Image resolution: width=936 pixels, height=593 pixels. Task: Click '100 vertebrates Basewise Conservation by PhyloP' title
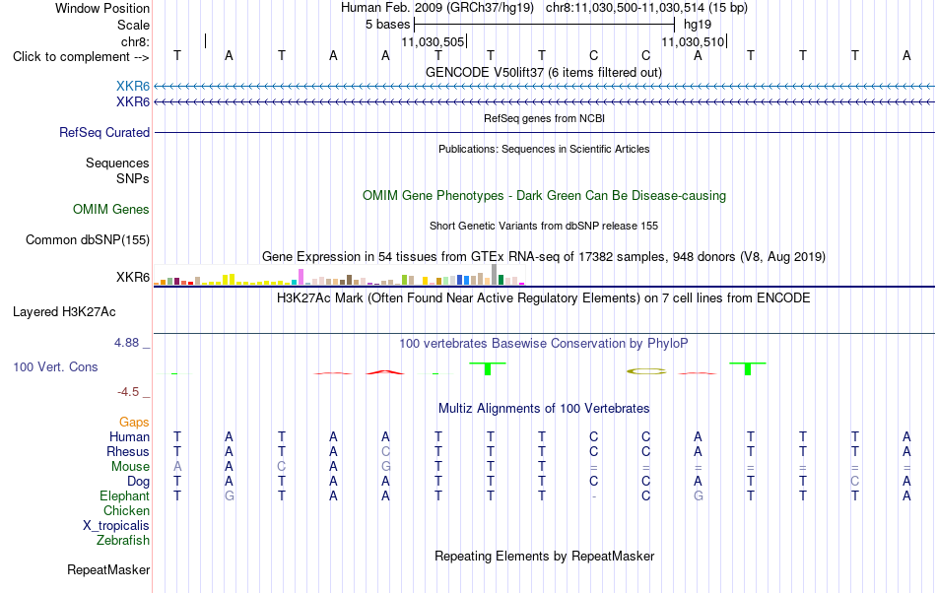pyautogui.click(x=544, y=343)
